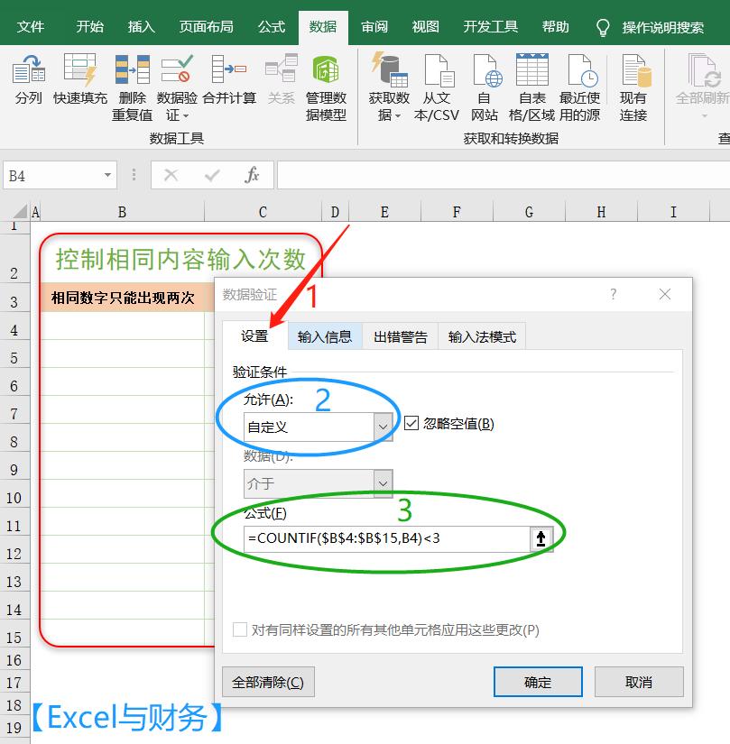Open the 允许 dropdown showing 自定义
Screen dimensions: 730x744
click(x=383, y=426)
